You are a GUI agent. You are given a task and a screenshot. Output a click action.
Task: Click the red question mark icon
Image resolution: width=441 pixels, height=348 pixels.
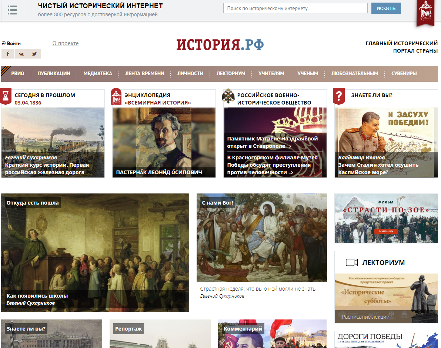[339, 96]
